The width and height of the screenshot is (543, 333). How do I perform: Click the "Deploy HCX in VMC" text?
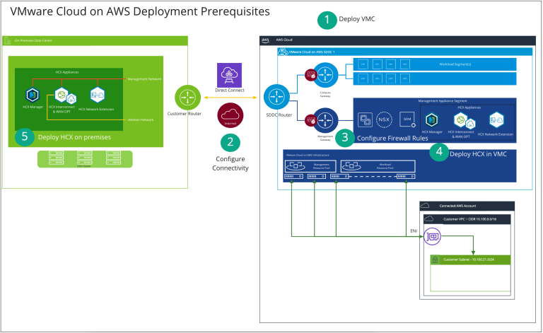[x=478, y=154]
